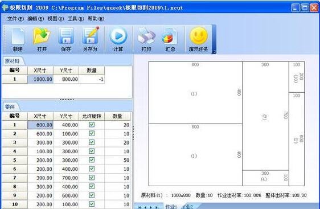Open the 文件(F) menu
The image size is (320, 209).
point(15,19)
